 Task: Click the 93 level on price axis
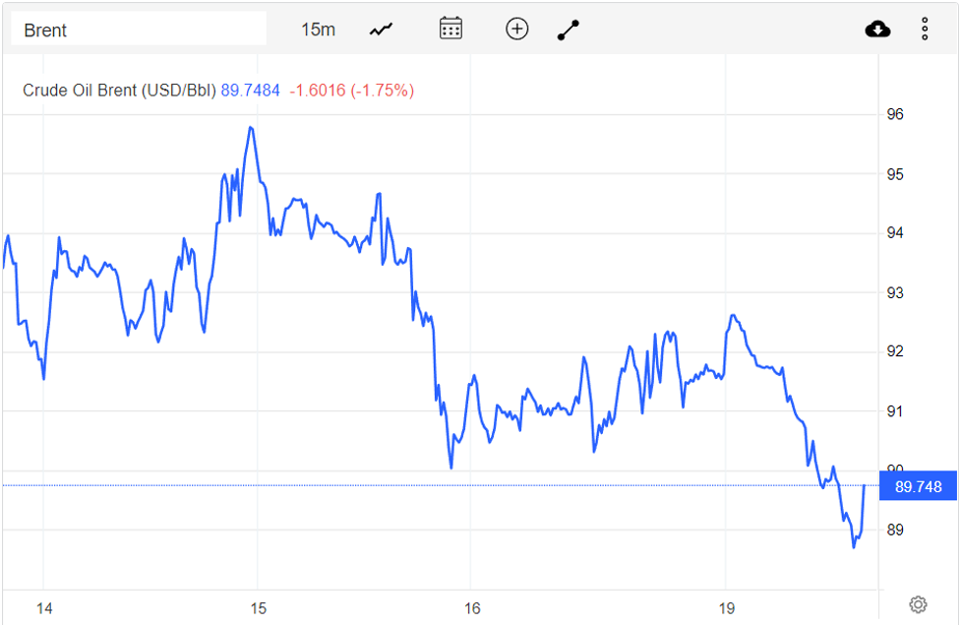(895, 292)
